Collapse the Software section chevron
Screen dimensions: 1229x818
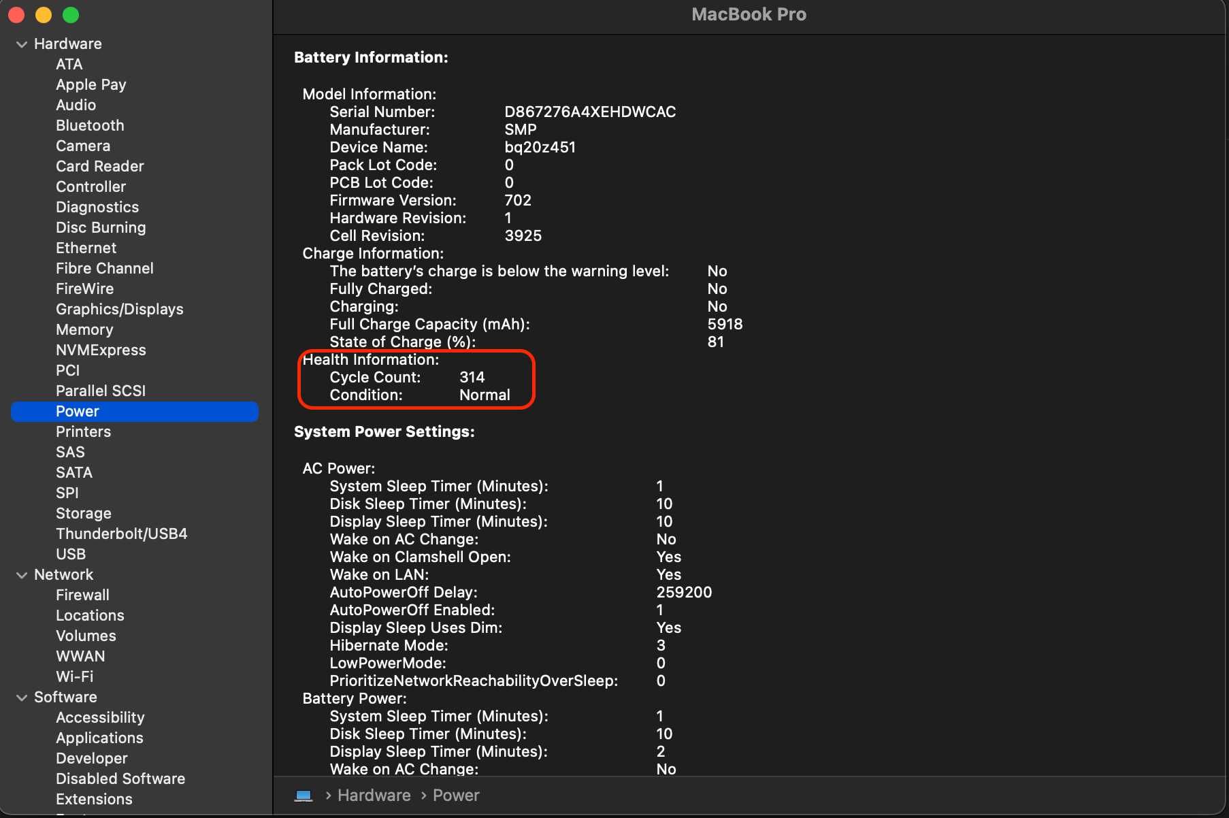point(22,698)
